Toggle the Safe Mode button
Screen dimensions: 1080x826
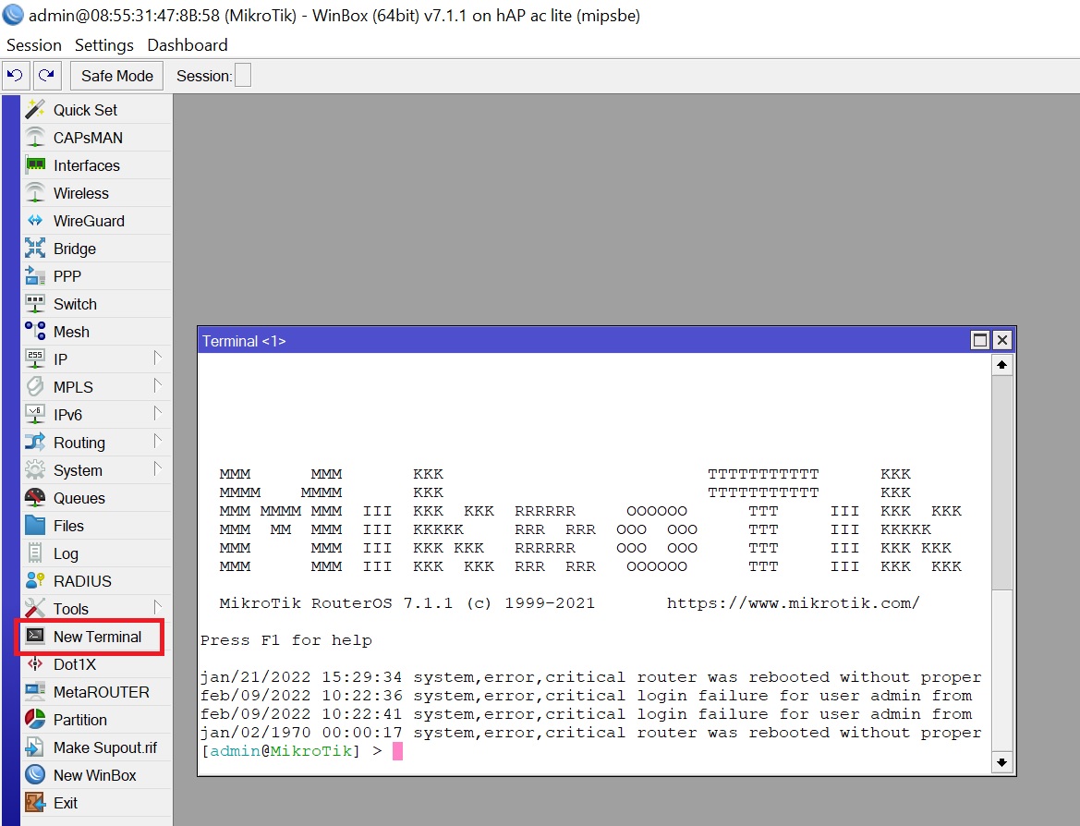[x=117, y=76]
